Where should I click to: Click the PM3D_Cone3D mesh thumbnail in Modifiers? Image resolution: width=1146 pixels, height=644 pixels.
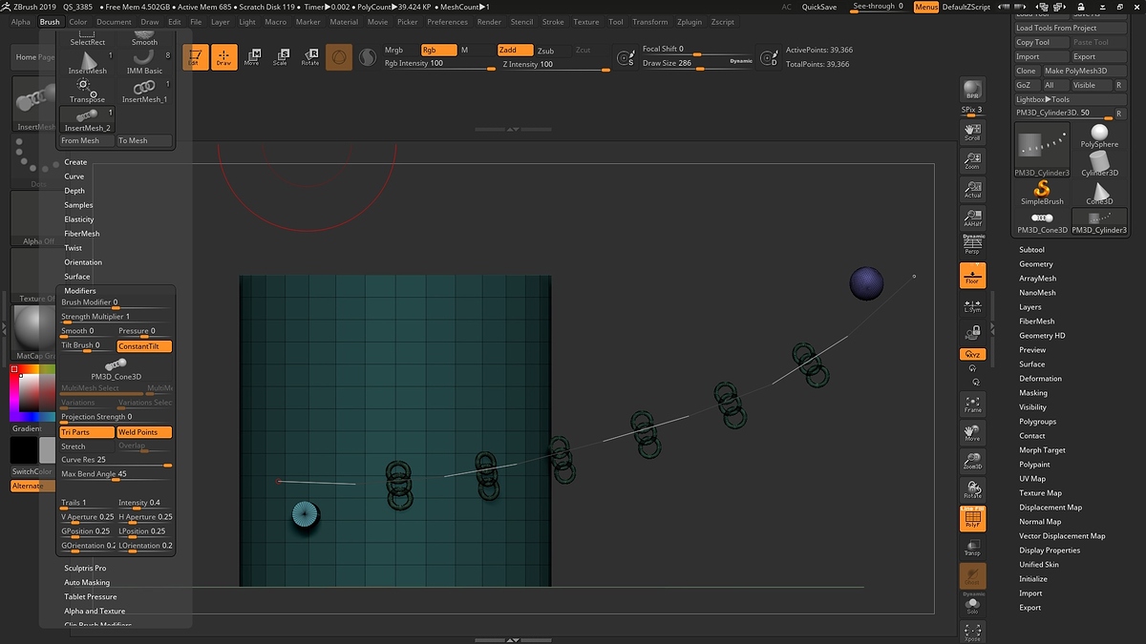pos(117,368)
